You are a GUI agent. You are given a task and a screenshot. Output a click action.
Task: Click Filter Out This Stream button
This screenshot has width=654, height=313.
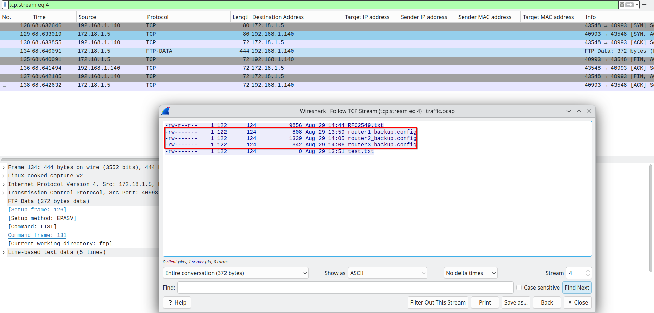438,302
